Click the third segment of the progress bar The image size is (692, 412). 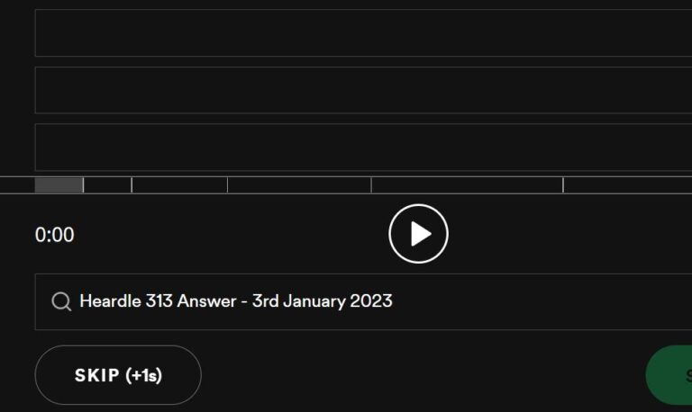point(179,185)
